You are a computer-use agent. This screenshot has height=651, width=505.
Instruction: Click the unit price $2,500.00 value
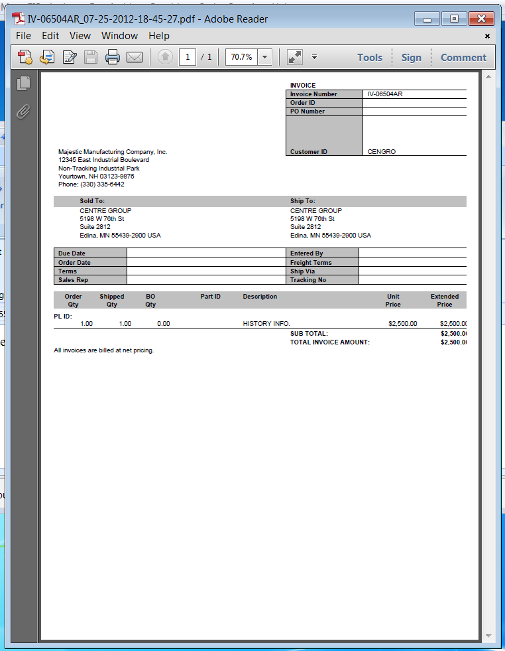tap(402, 323)
